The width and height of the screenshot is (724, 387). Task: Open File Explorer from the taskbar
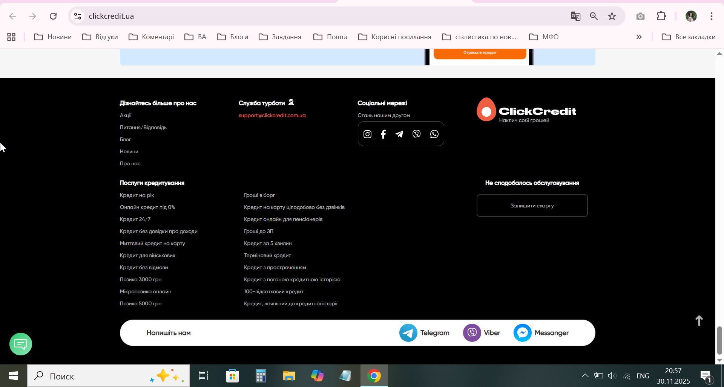click(x=289, y=376)
